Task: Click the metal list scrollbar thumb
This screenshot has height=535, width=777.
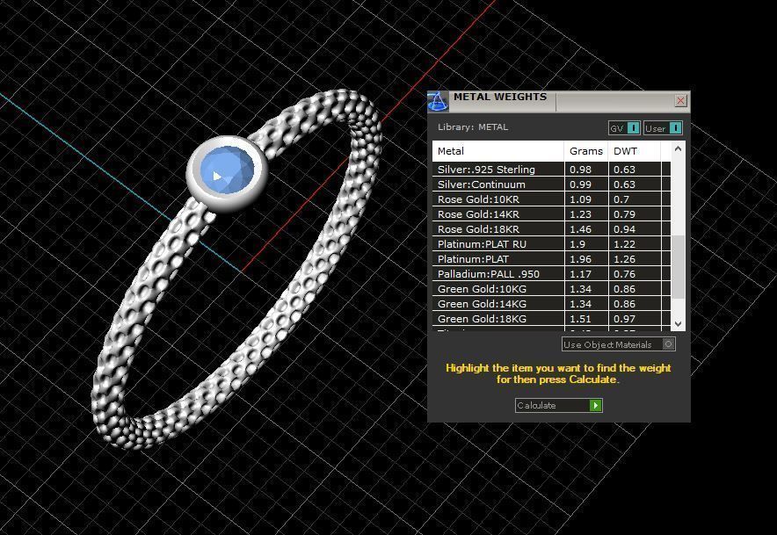Action: coord(678,267)
